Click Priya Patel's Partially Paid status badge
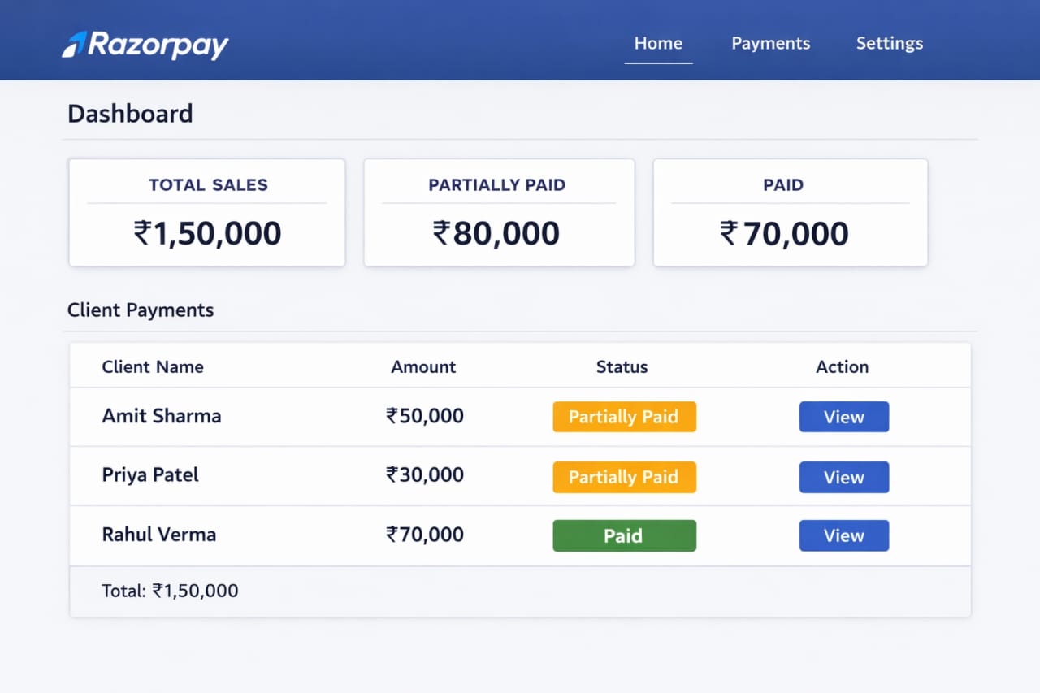The height and width of the screenshot is (693, 1040). [x=624, y=477]
